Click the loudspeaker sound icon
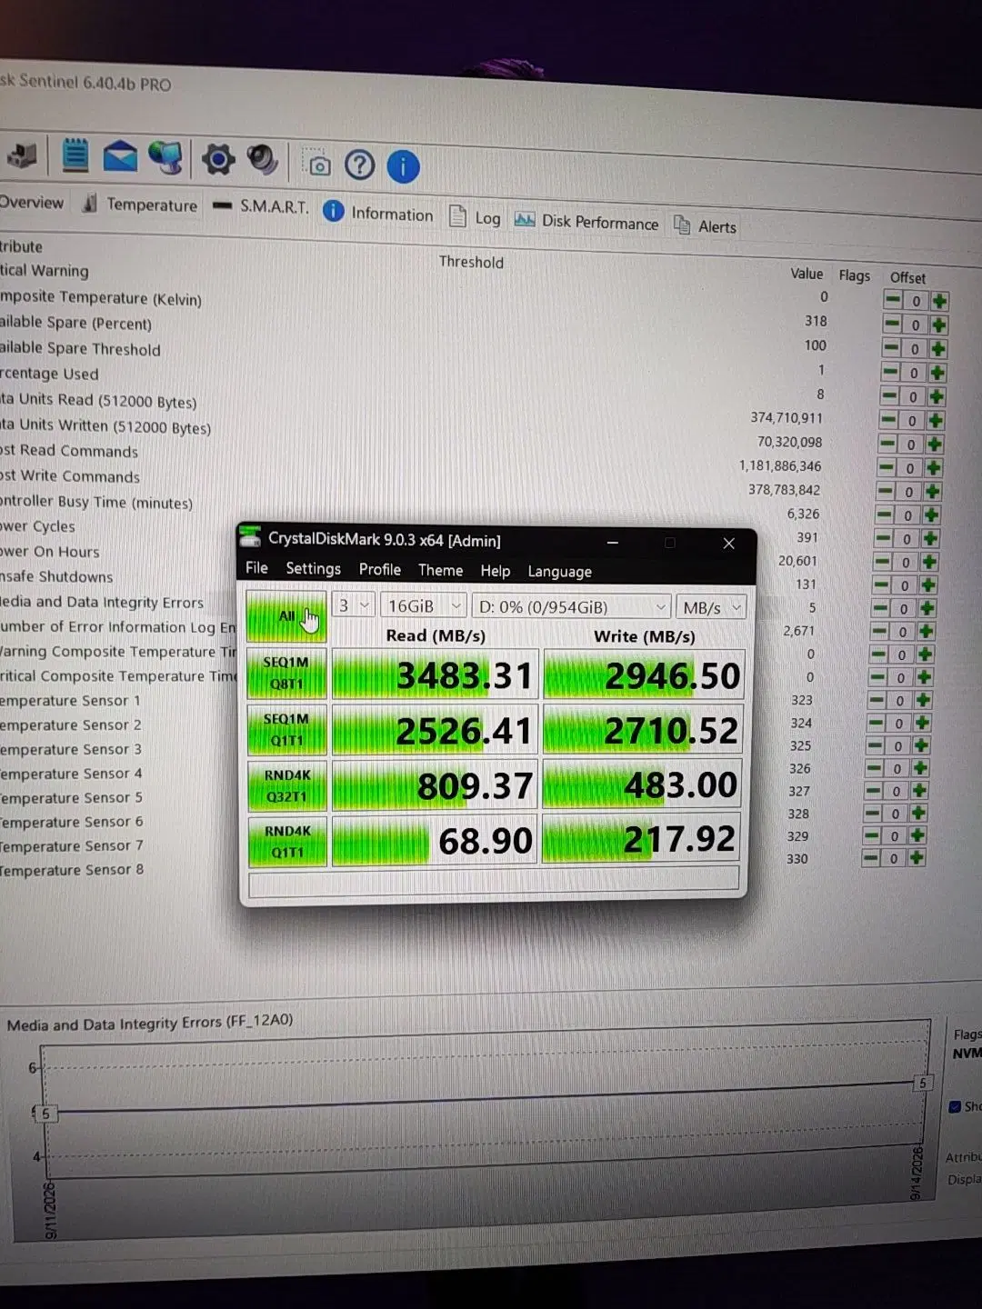 pos(264,161)
